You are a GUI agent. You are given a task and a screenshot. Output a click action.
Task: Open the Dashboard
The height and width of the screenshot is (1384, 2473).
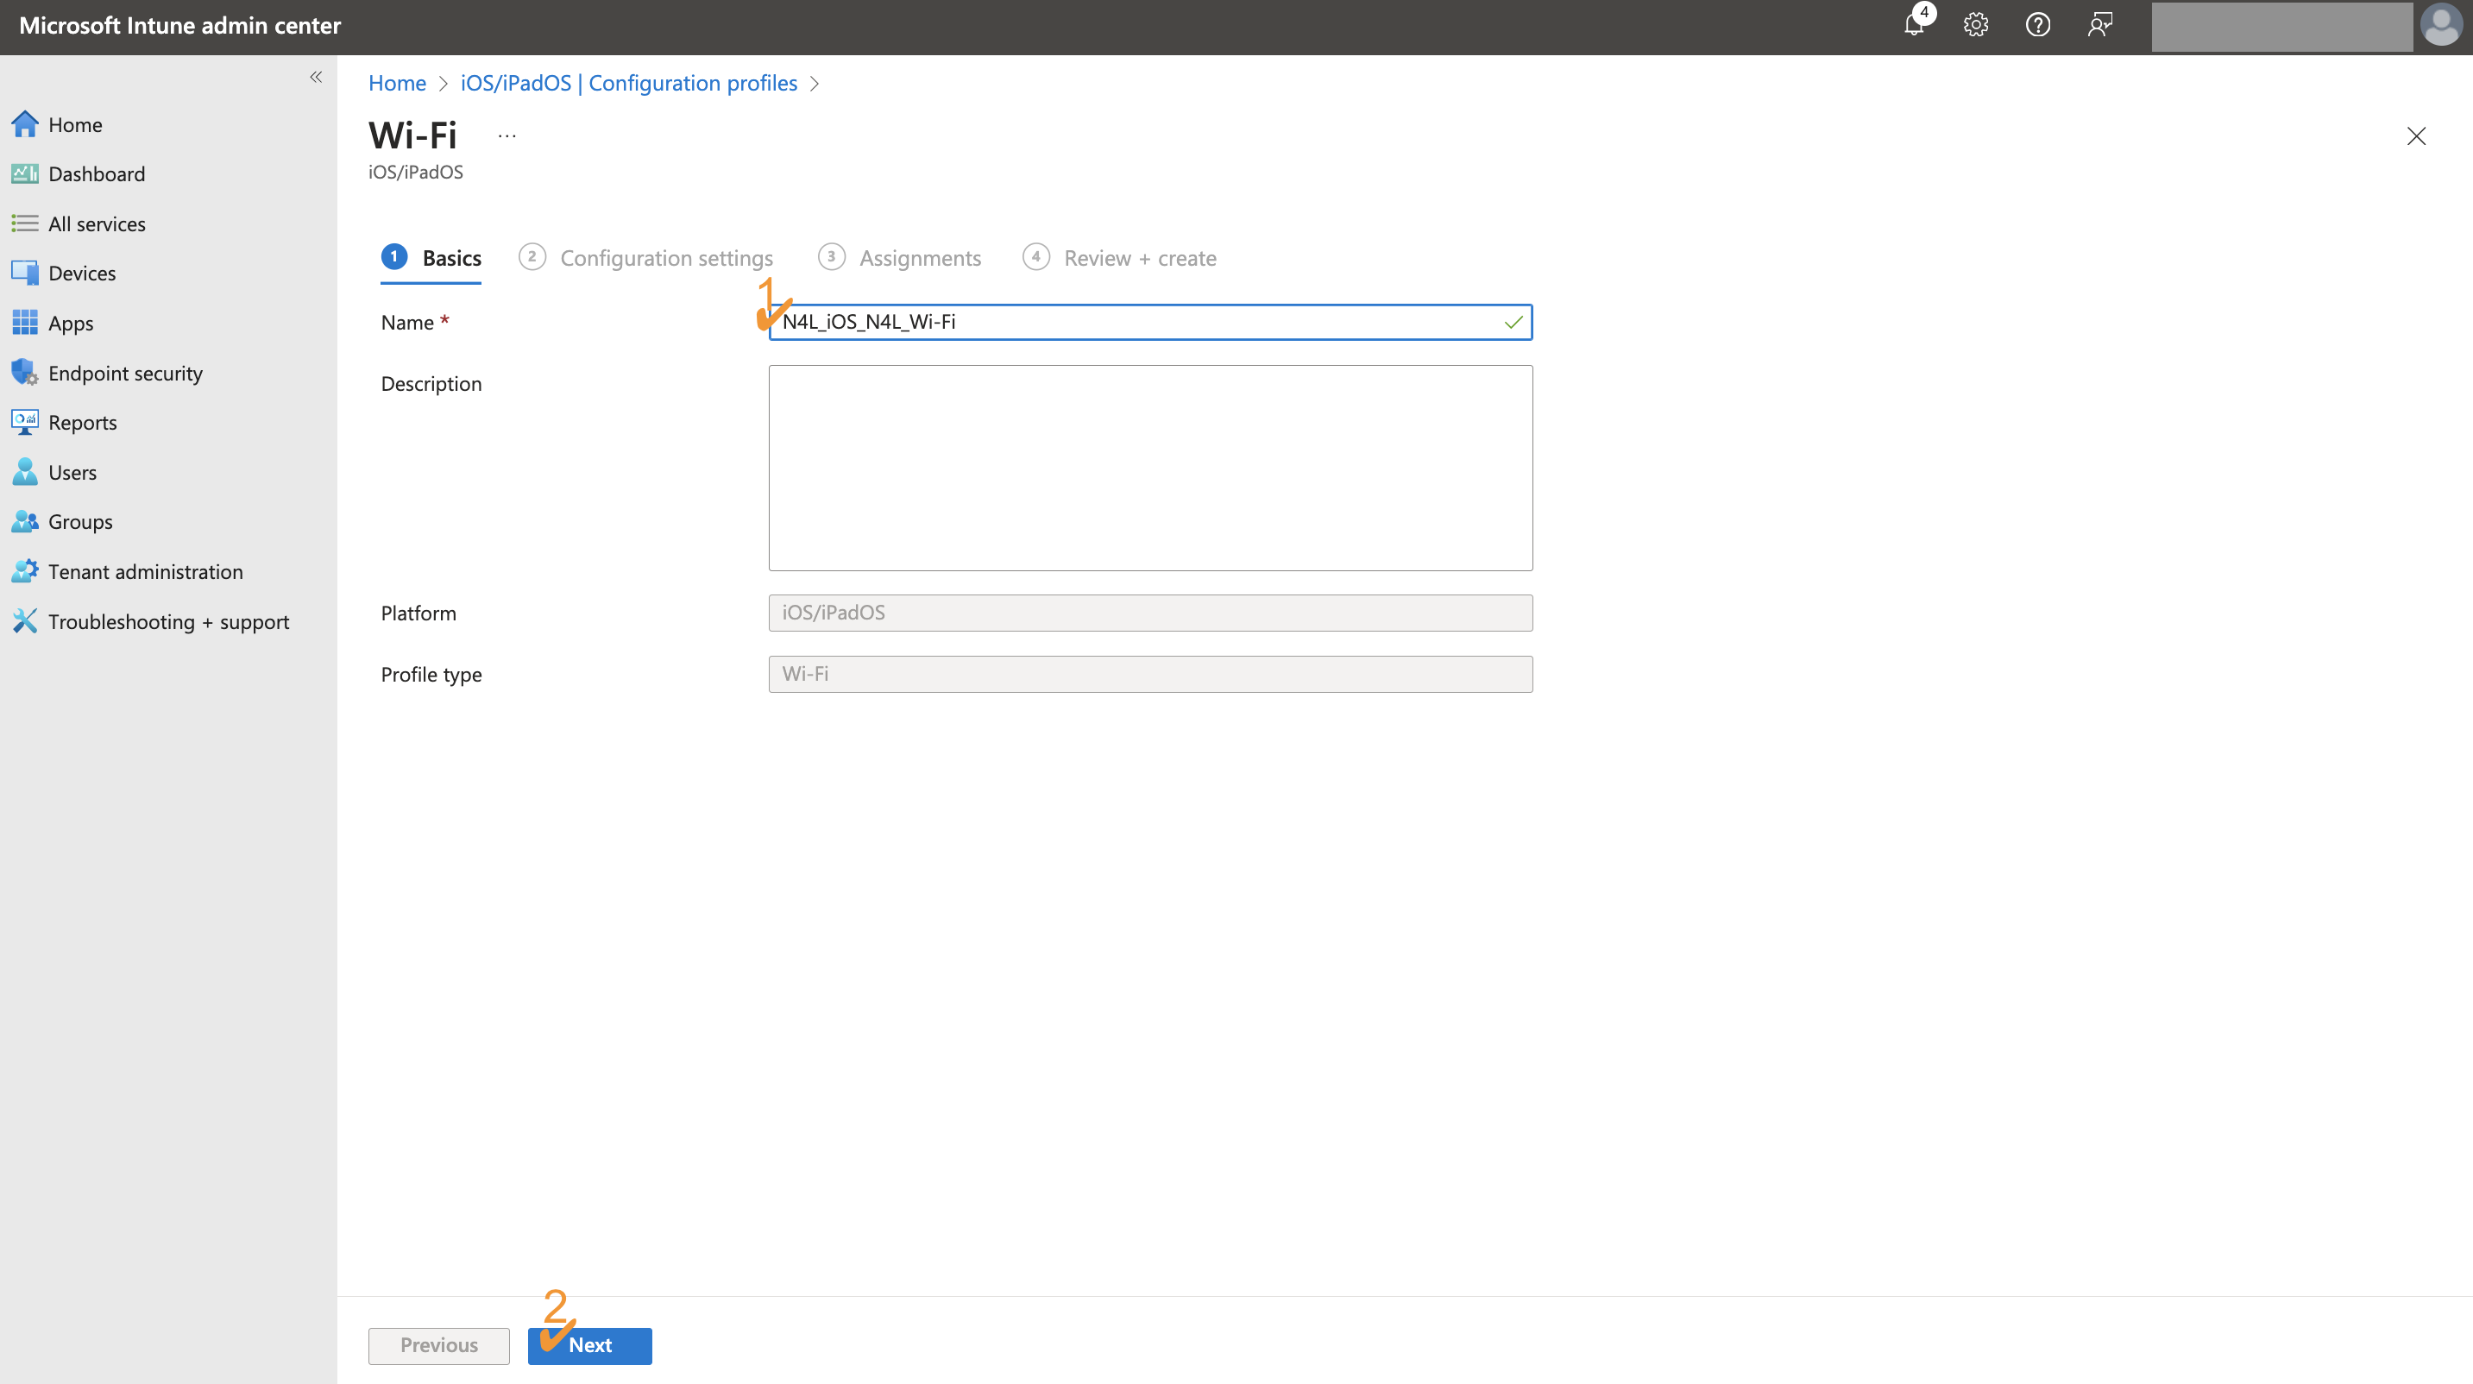[x=95, y=173]
